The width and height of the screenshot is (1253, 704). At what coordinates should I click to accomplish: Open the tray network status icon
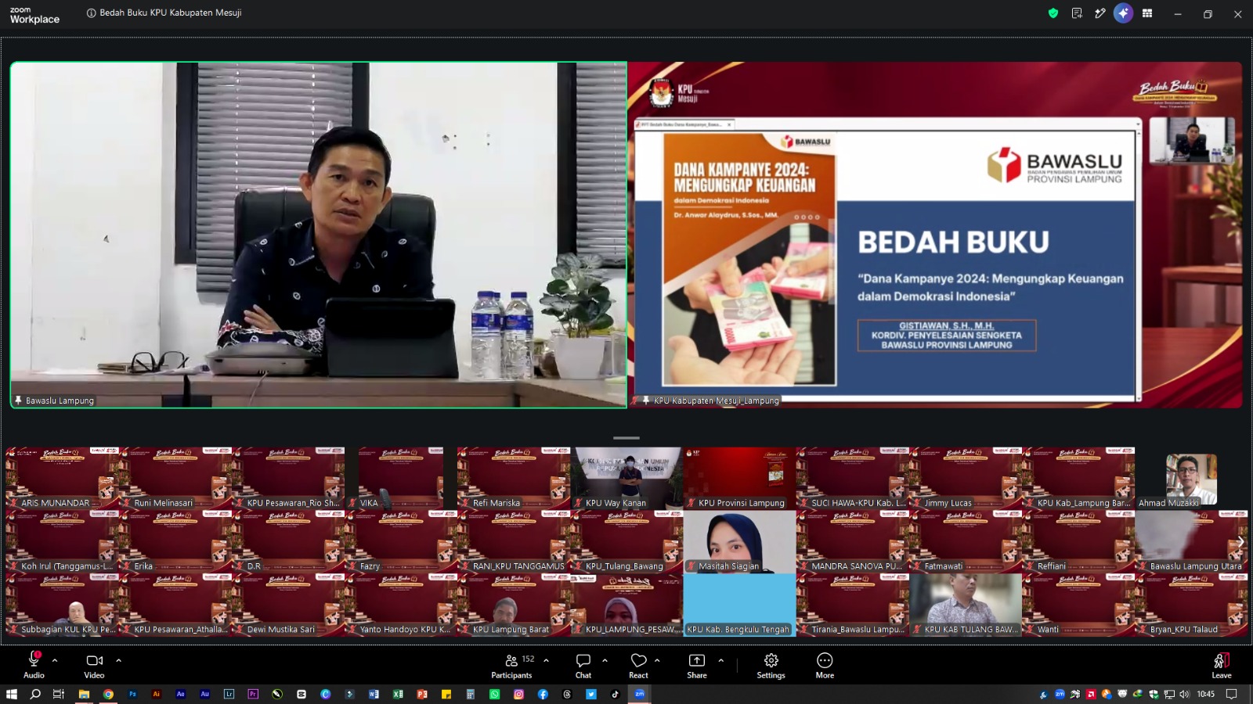coord(1169,694)
